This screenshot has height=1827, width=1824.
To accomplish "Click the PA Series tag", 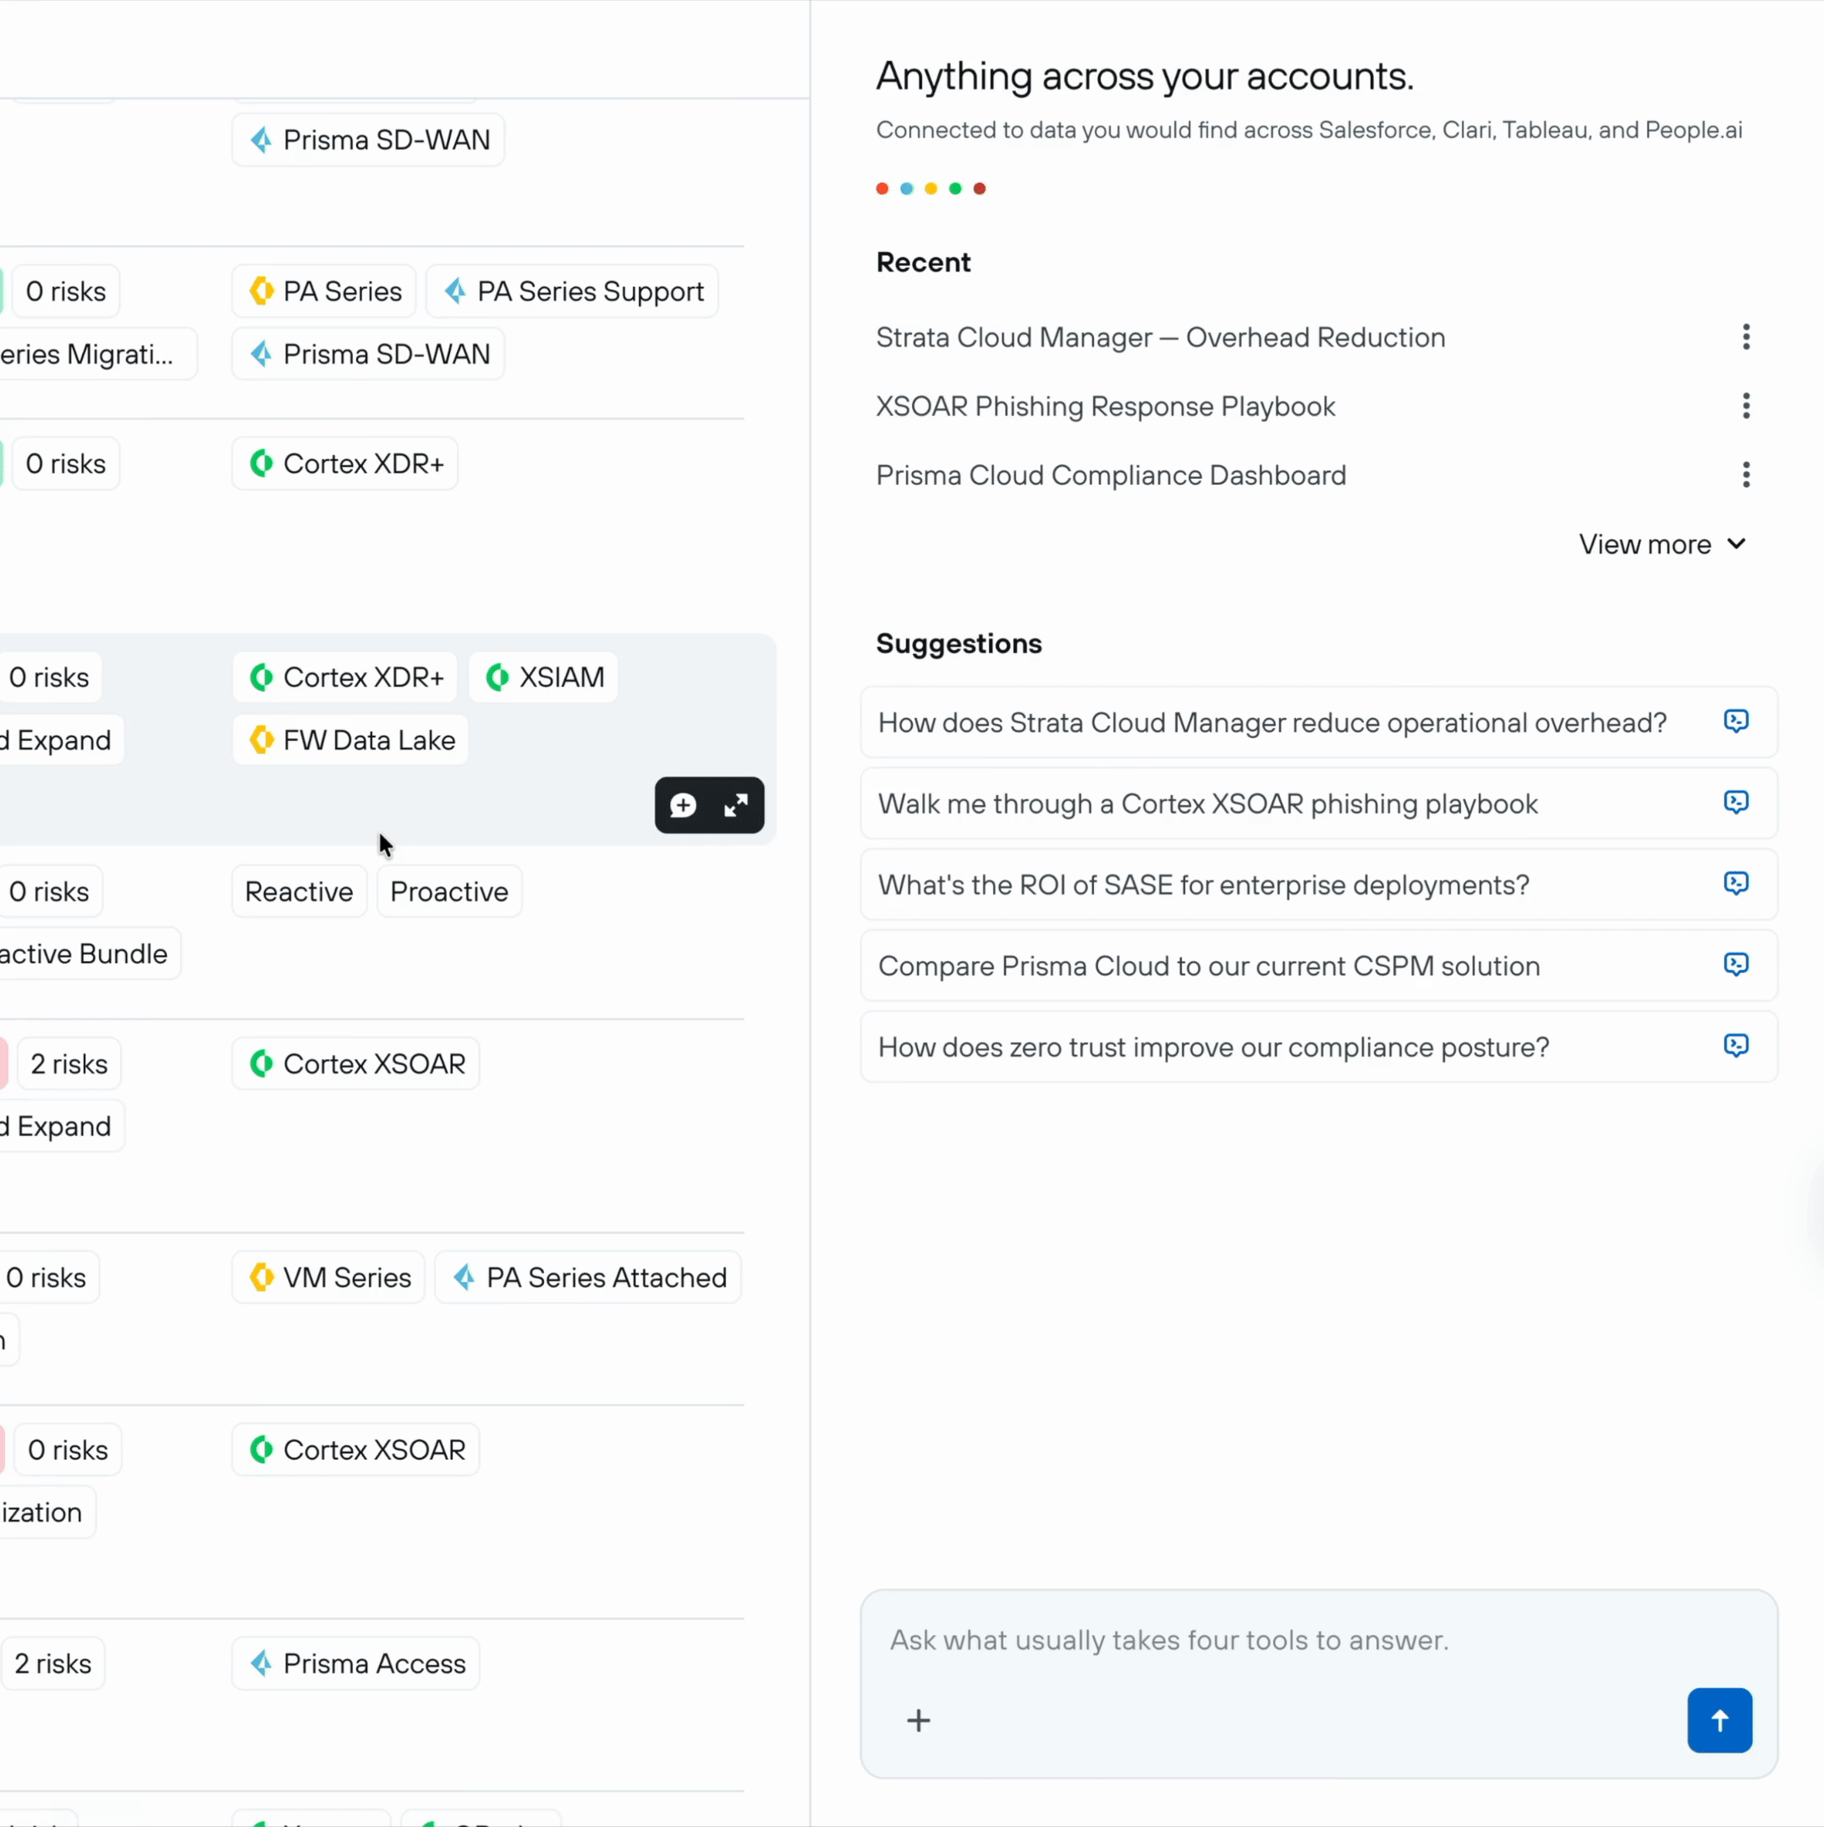I will point(323,291).
